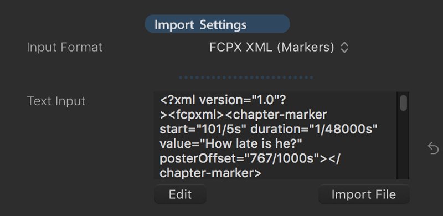The image size is (443, 216).
Task: Click the Import File button
Action: 364,194
